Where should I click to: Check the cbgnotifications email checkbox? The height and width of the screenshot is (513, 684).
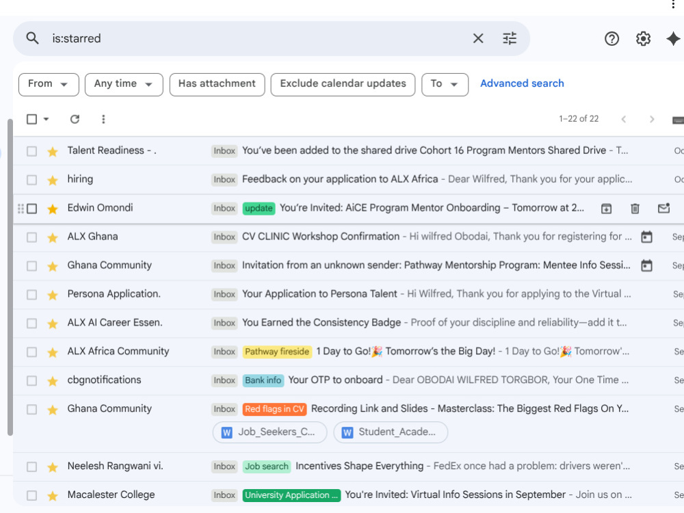tap(31, 381)
